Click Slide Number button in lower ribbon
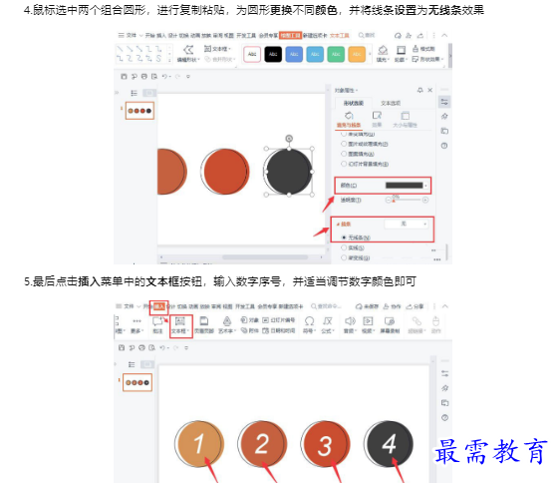This screenshot has height=483, width=556. [279, 320]
